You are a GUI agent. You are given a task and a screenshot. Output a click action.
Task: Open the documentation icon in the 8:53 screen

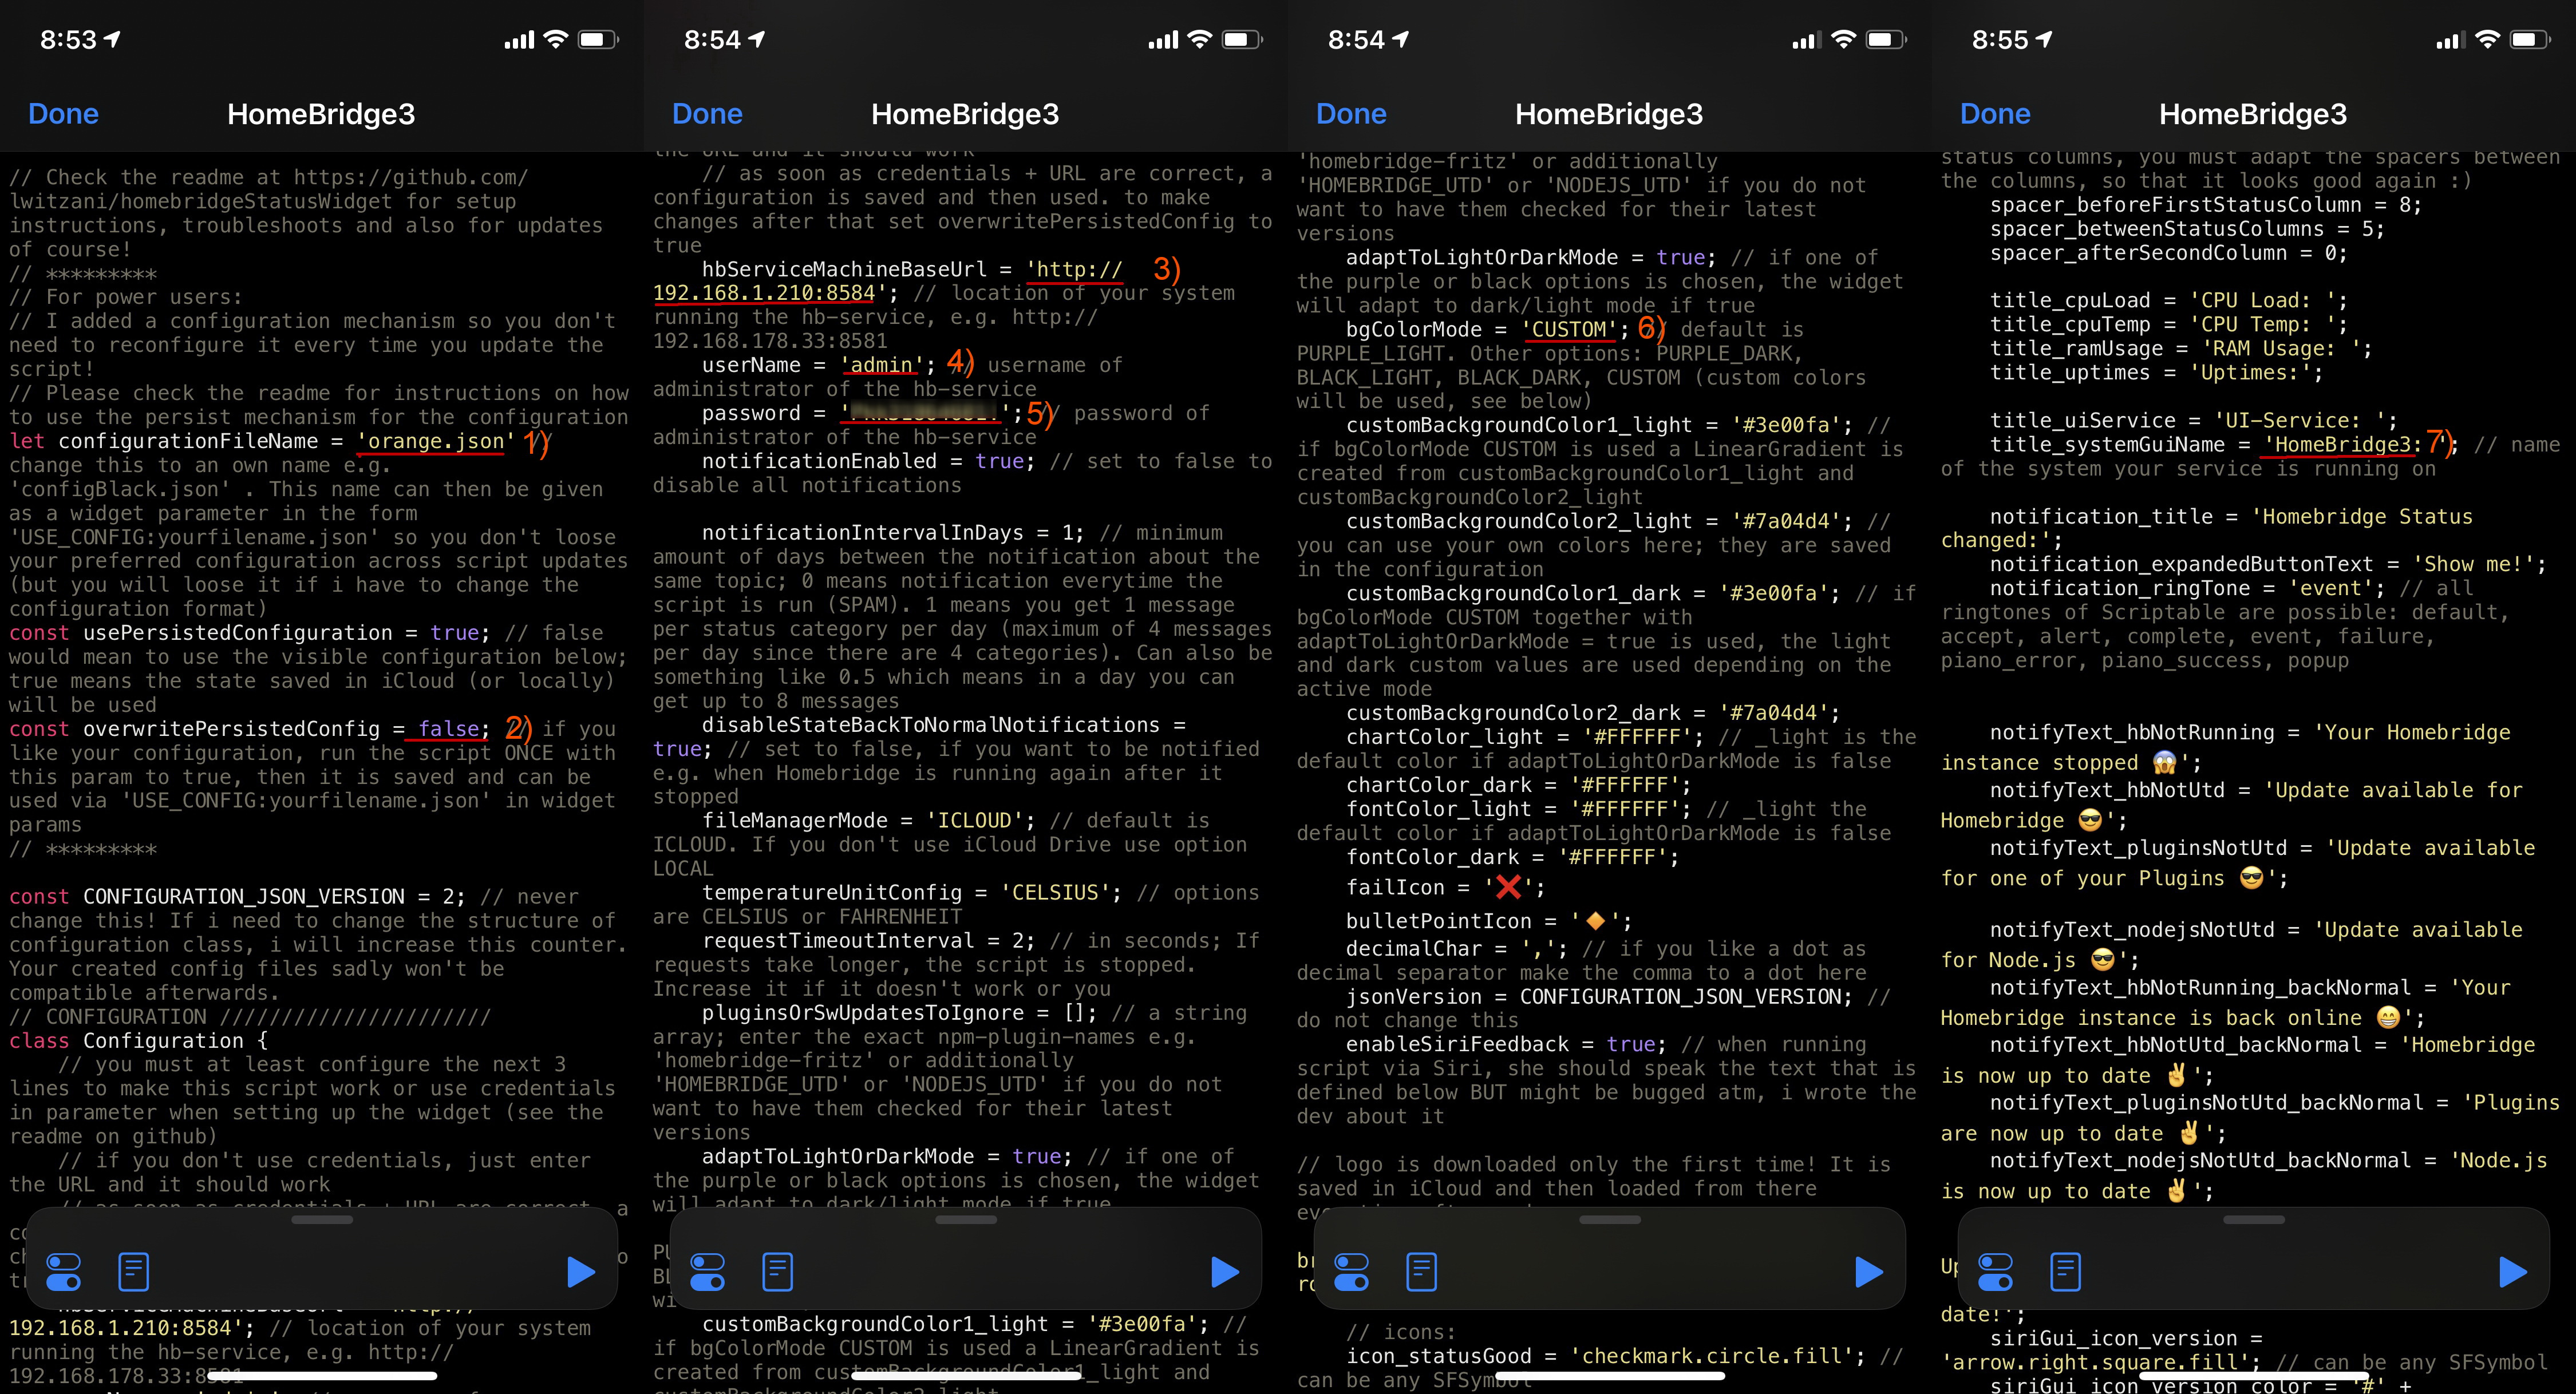(x=134, y=1272)
